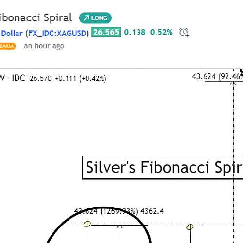Image resolution: width=243 pixels, height=243 pixels.
Task: Open the FX_IDC:XAGUSD symbol link
Action: click(57, 34)
